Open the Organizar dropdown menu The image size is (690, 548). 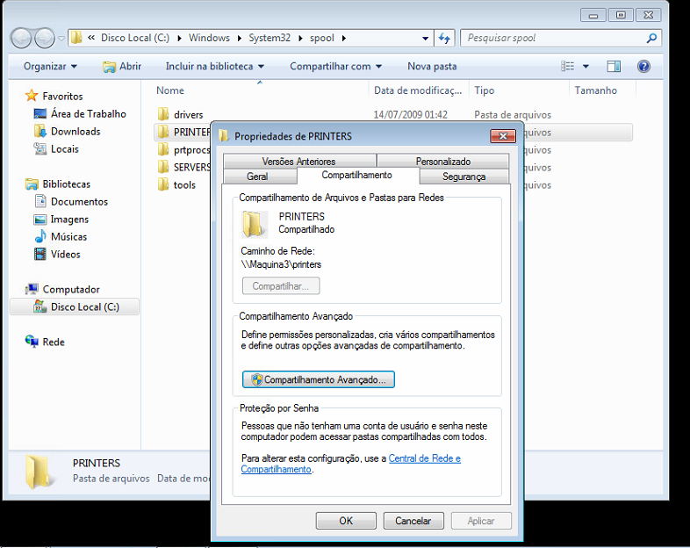tap(50, 67)
